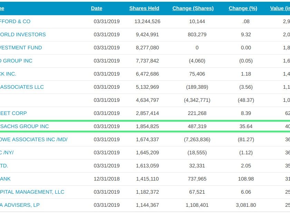Select share change value 221,268
The height and width of the screenshot is (213, 290).
click(197, 113)
